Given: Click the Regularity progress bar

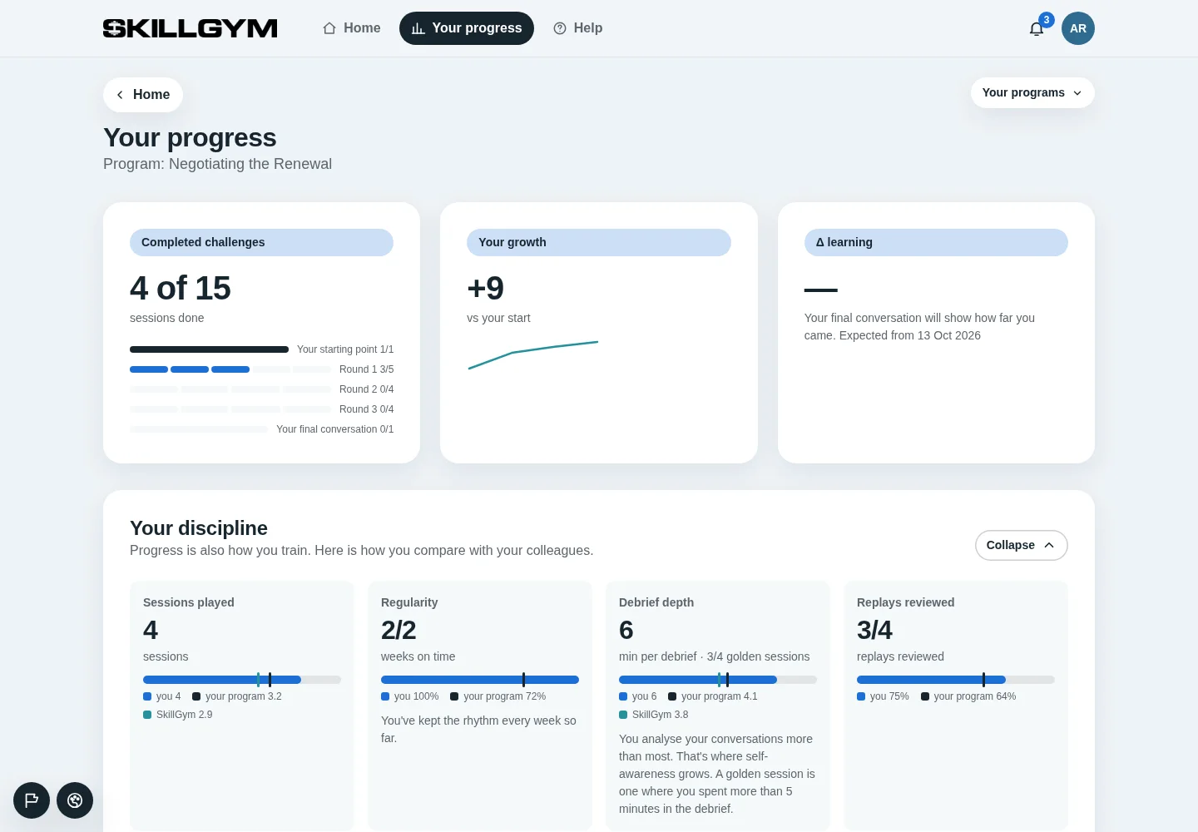Looking at the screenshot, I should click(x=480, y=680).
